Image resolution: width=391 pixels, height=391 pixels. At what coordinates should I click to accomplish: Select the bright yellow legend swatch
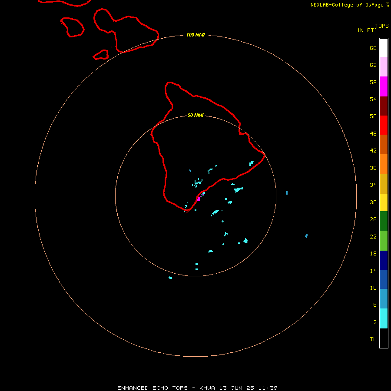(384, 202)
